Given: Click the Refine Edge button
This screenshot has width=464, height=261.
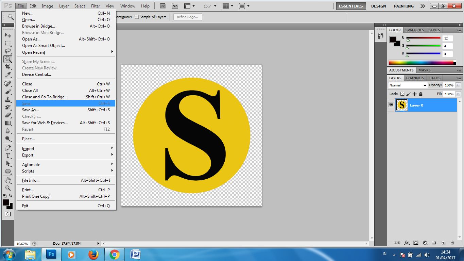Looking at the screenshot, I should 187,16.
